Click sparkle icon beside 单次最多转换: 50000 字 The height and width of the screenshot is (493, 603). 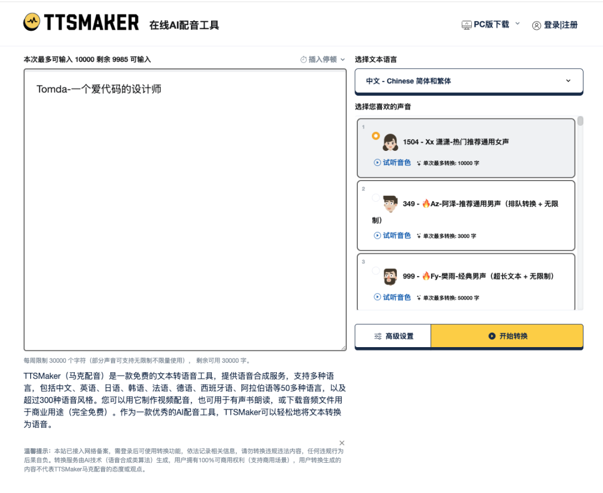coord(419,298)
